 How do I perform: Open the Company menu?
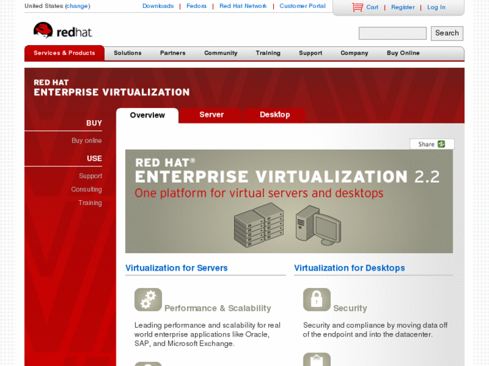[354, 53]
